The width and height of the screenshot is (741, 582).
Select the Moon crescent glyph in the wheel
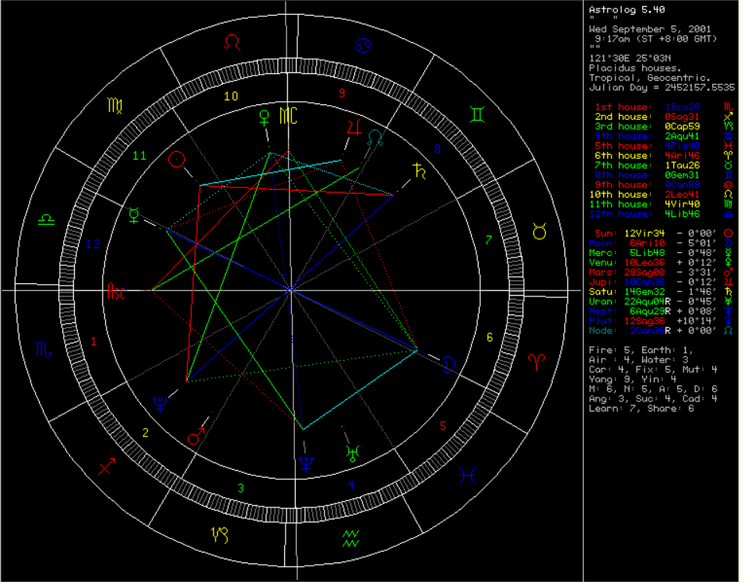tap(449, 364)
